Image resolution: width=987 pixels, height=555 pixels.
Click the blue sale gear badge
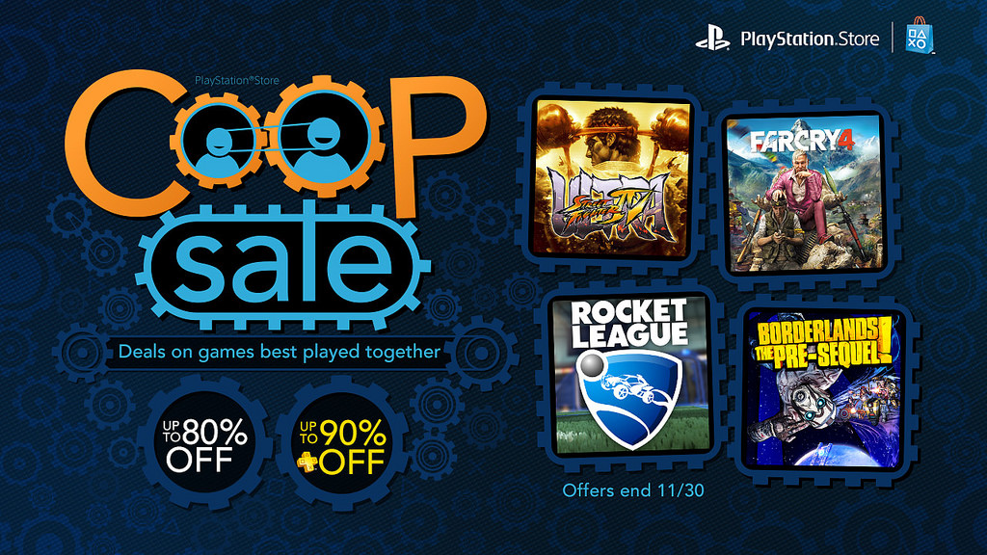284,264
